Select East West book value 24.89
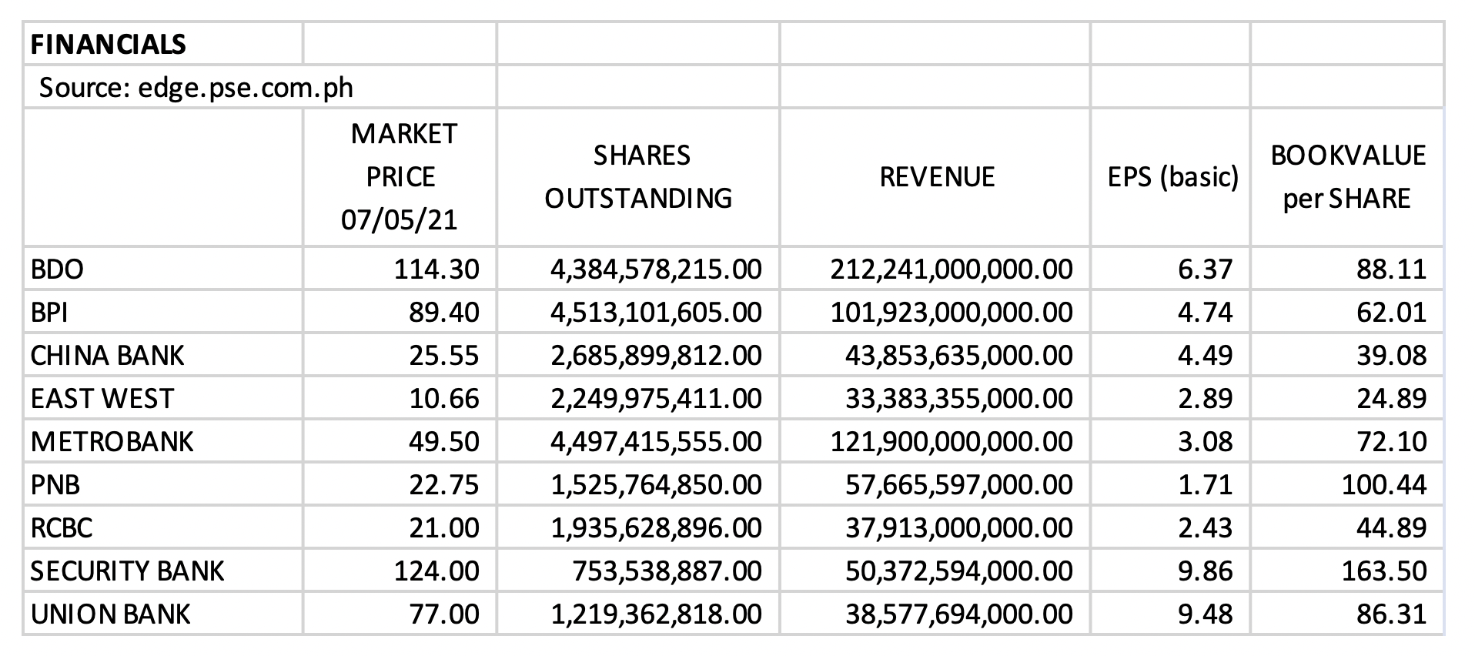1475x656 pixels. [1347, 398]
